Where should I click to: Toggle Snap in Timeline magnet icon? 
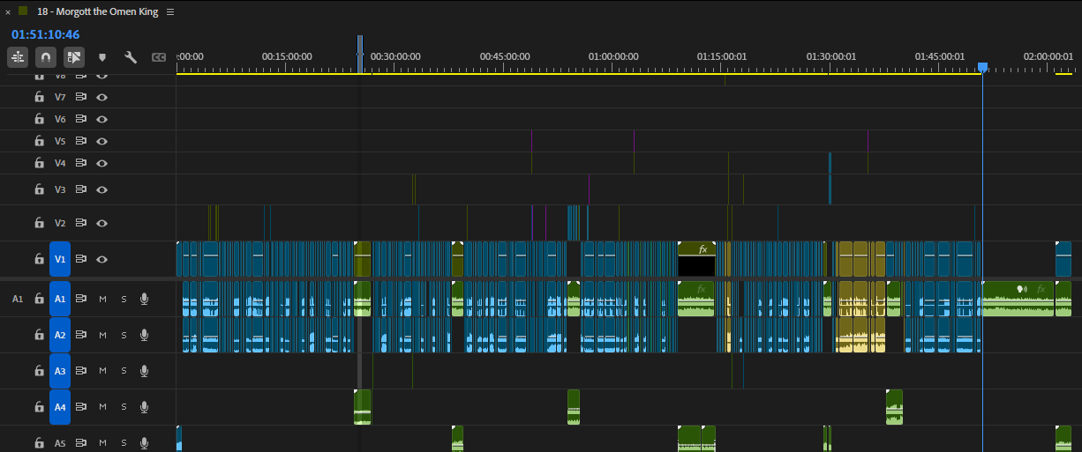pos(46,57)
